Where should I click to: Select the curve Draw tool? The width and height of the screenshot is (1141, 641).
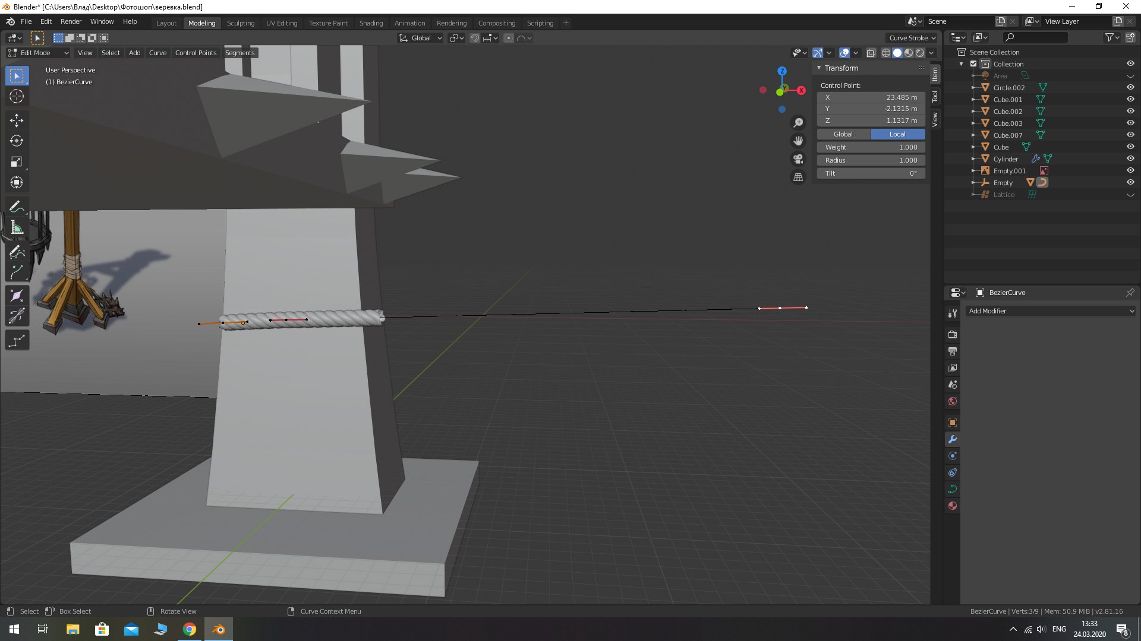click(x=17, y=252)
